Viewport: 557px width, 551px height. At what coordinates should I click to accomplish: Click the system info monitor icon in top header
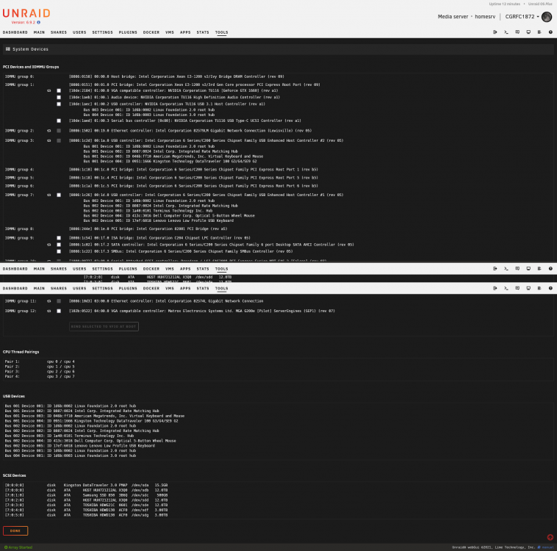click(x=528, y=32)
